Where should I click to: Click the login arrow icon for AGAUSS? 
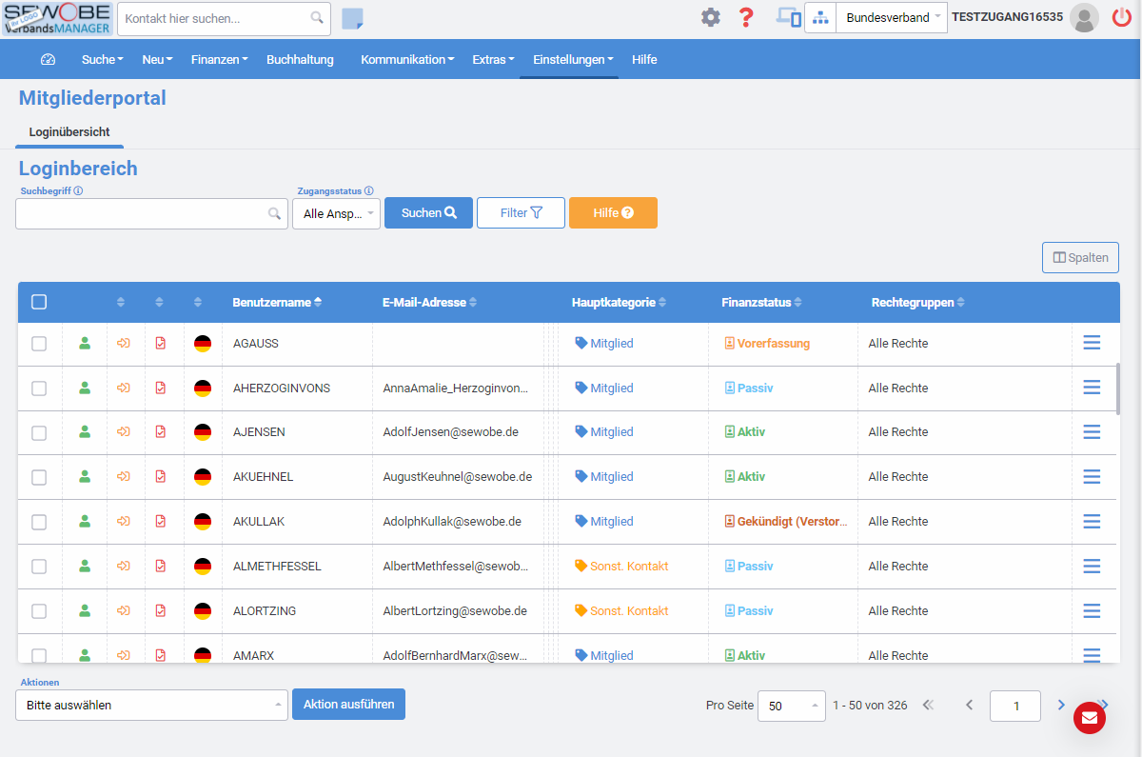pyautogui.click(x=123, y=343)
